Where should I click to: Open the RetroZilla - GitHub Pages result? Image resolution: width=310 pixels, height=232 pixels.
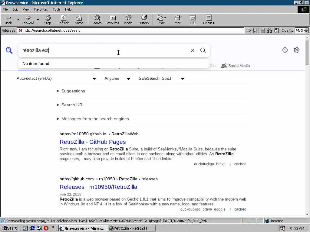pyautogui.click(x=93, y=142)
